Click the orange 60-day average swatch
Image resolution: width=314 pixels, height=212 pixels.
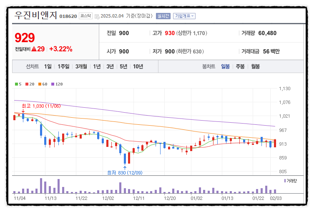tap(40, 84)
